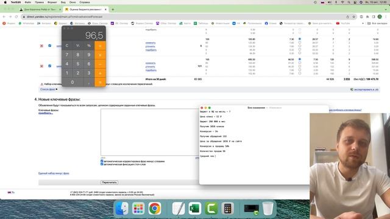
Task: Open the Единый набор минус-фраз link
Action: coord(54,173)
